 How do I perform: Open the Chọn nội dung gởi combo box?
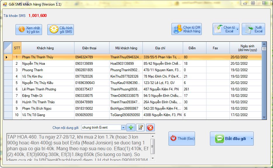click(x=103, y=127)
